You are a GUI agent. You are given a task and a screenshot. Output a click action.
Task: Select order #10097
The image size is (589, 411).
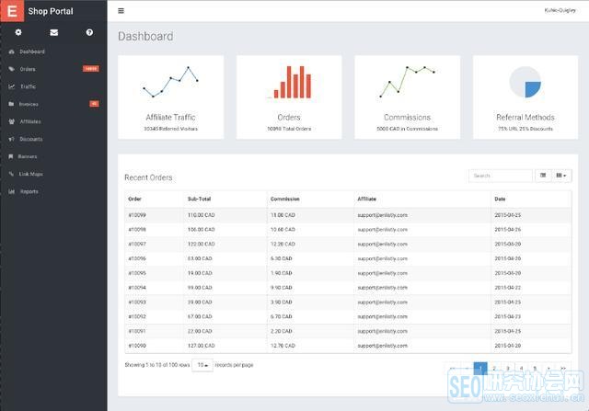tap(137, 244)
